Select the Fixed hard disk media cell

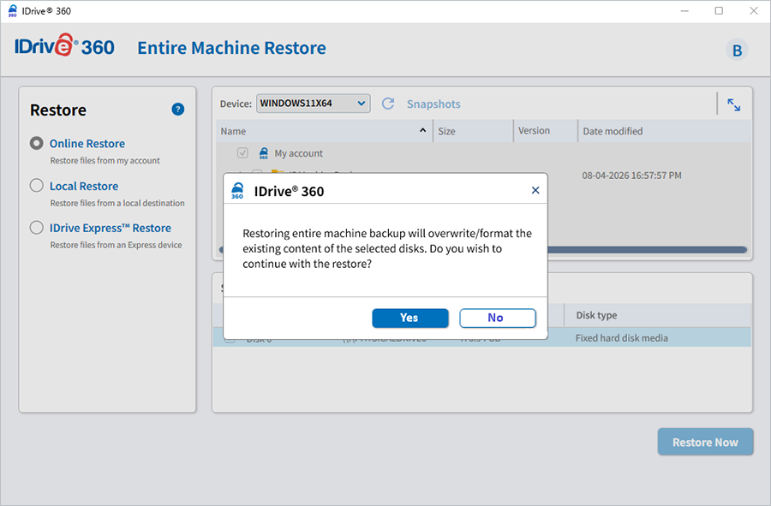622,338
